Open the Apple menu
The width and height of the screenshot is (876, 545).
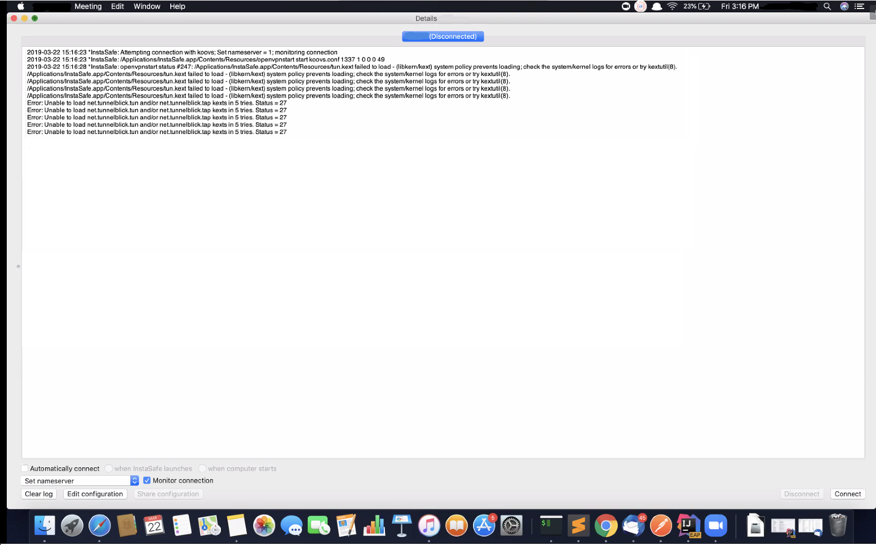point(21,6)
